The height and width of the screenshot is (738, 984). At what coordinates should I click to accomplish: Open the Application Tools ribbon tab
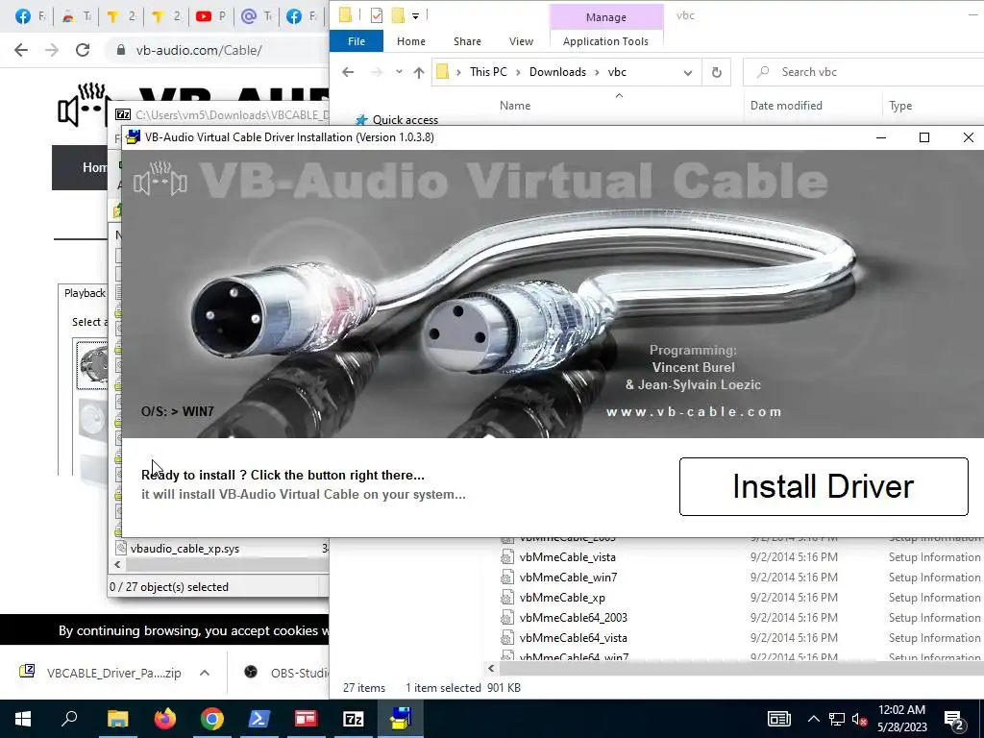[x=605, y=41]
